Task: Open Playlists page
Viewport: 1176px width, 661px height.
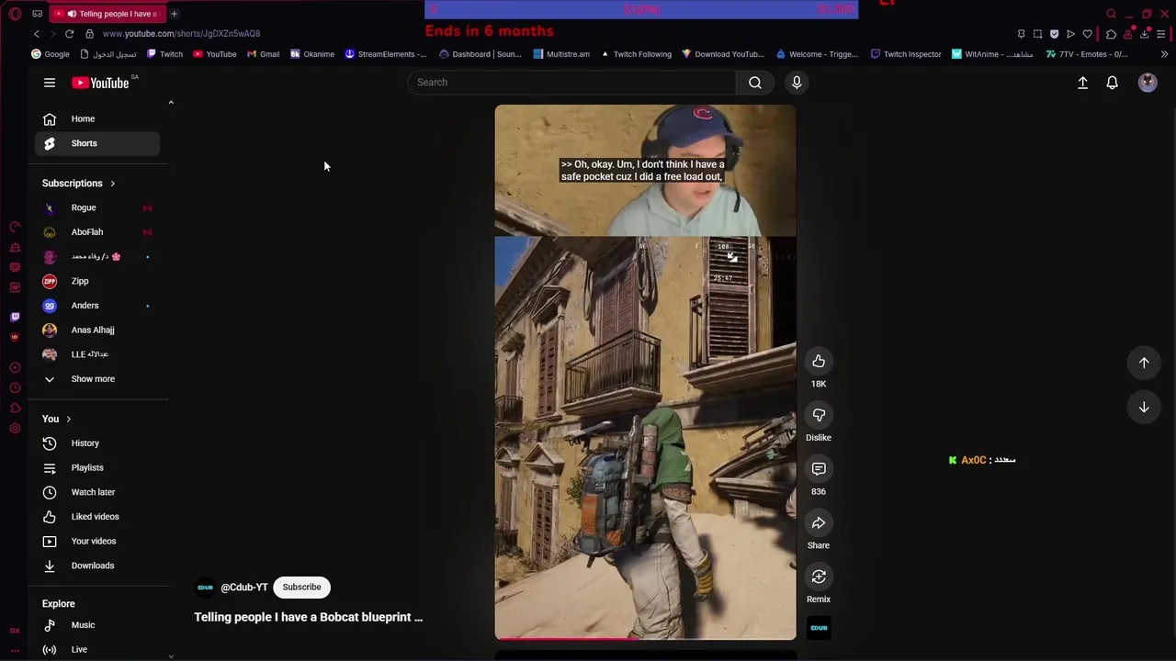Action: click(97, 468)
